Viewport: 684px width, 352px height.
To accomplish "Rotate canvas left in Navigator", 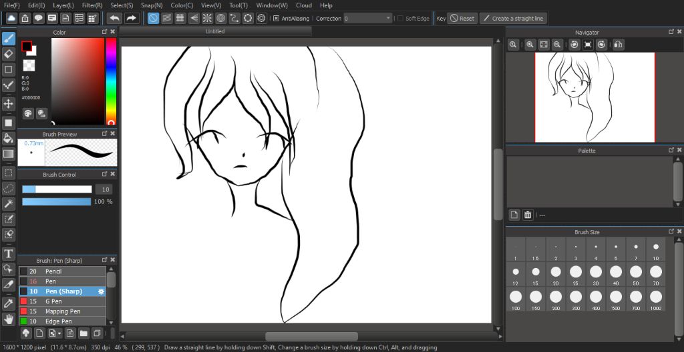I will 574,45.
